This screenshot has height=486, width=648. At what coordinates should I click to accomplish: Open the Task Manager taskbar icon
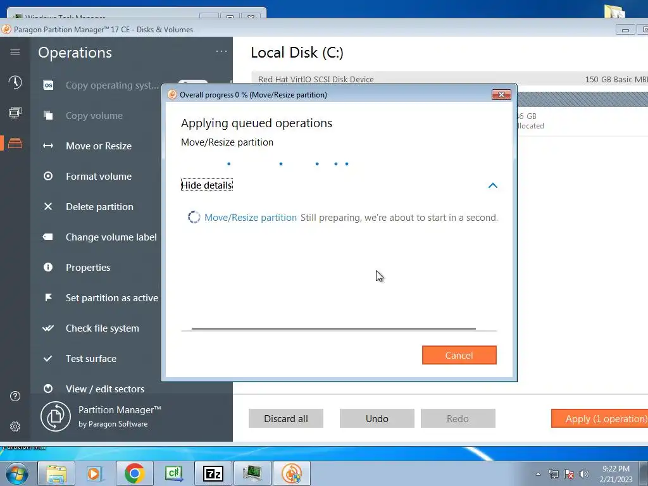(x=252, y=473)
